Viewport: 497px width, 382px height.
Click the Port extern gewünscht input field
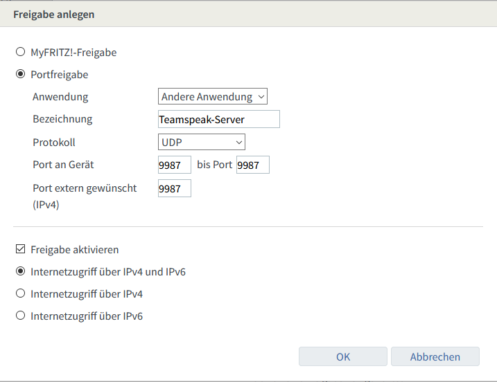[174, 188]
